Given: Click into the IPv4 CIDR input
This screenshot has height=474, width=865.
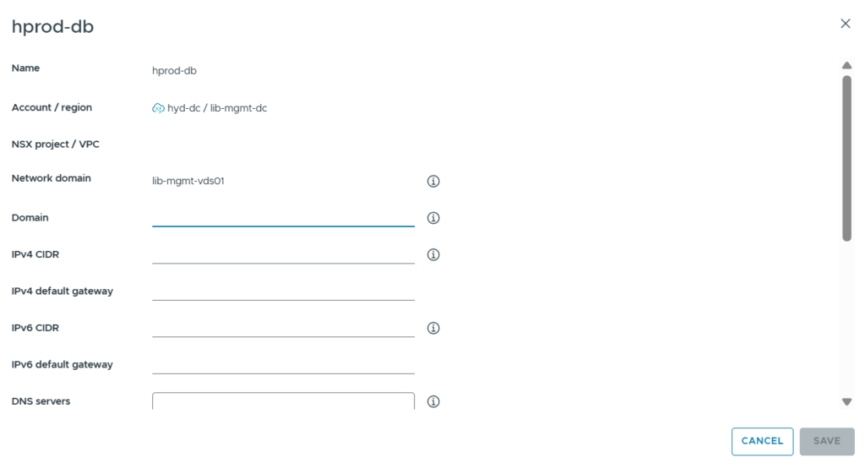Looking at the screenshot, I should 283,253.
